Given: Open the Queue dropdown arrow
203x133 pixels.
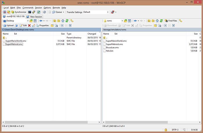Looking at the screenshot, I should [x=64, y=12].
